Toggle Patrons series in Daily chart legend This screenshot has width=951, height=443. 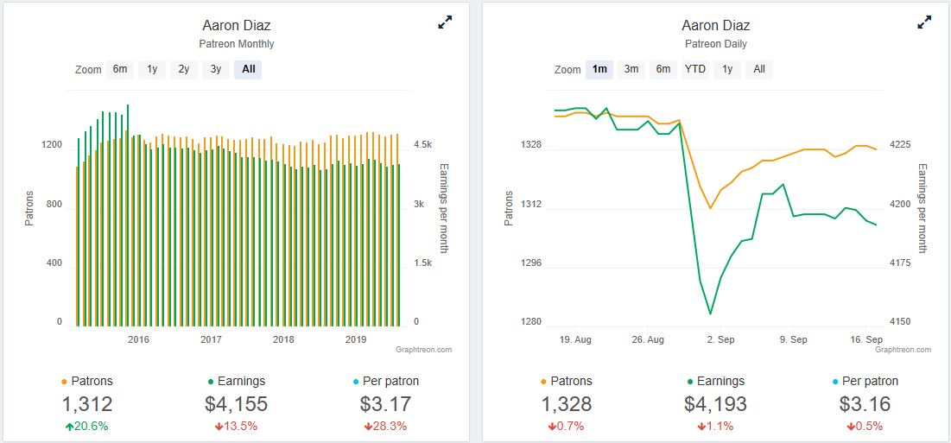pyautogui.click(x=567, y=381)
